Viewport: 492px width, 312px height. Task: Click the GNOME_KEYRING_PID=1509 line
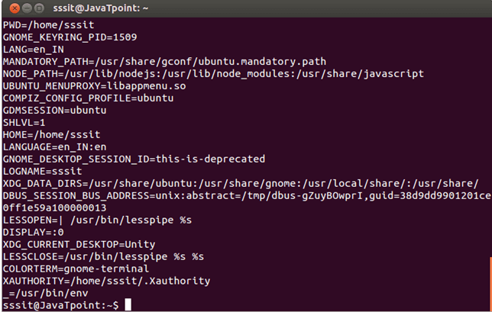pyautogui.click(x=70, y=37)
